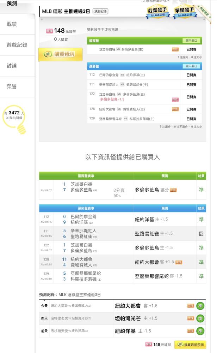
Task: Select the 預測 tab at the top
Action: pyautogui.click(x=12, y=4)
